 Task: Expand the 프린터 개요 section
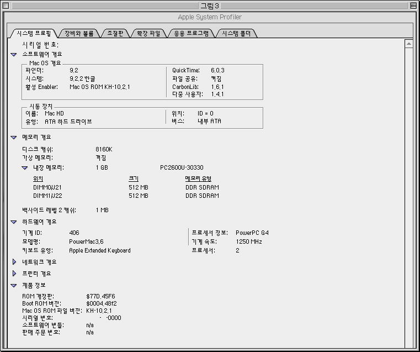click(x=14, y=274)
